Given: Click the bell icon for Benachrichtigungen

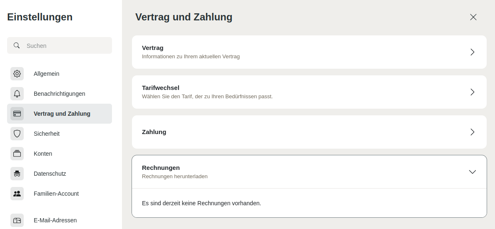Looking at the screenshot, I should point(17,94).
